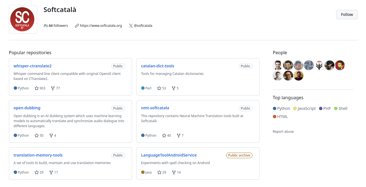
Task: Click the Whisper command line client description
Action: 67,76
